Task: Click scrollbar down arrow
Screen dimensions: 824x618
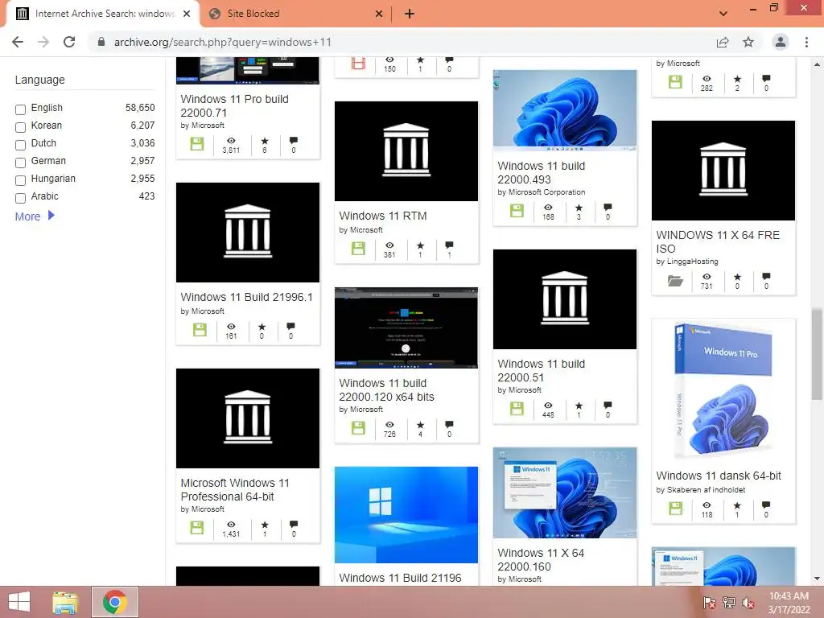Action: [x=817, y=579]
